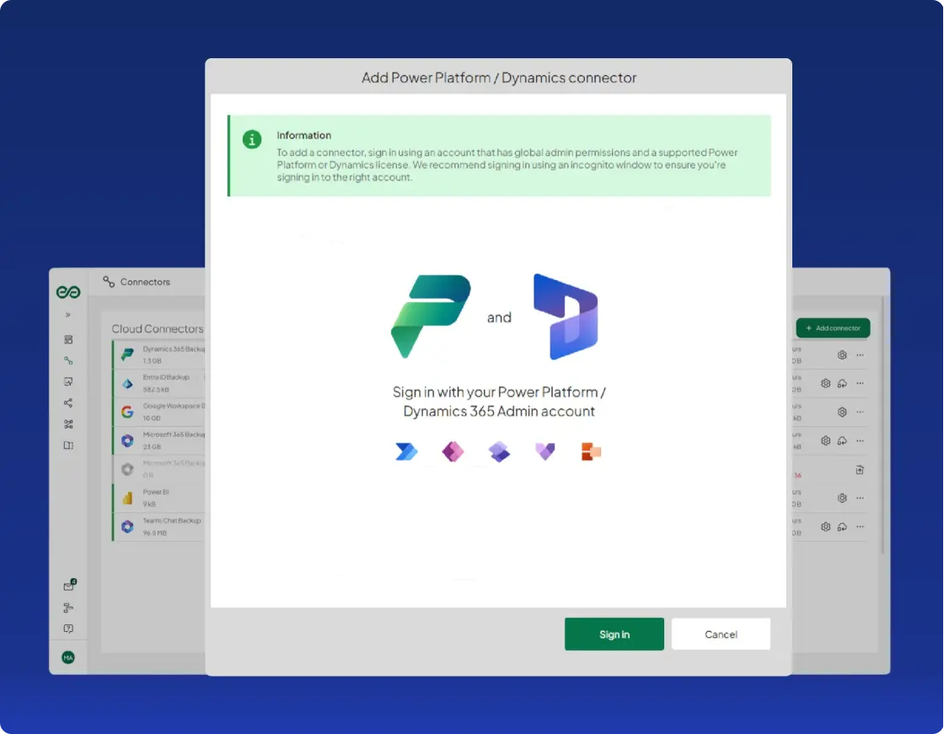This screenshot has width=944, height=734.
Task: Click cloud restore icon in Microsoft 365 23 GB row
Action: tap(842, 440)
